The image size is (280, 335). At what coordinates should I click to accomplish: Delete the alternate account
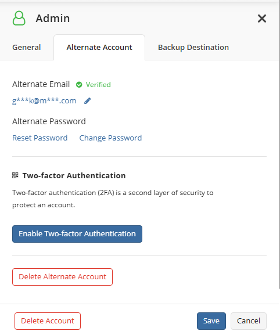(x=62, y=277)
